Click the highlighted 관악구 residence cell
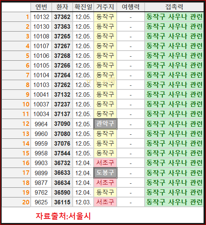206x225 pixels. click(x=105, y=124)
